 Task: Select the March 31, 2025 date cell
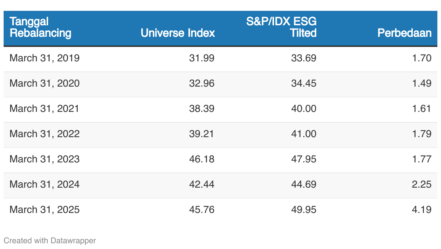point(44,210)
